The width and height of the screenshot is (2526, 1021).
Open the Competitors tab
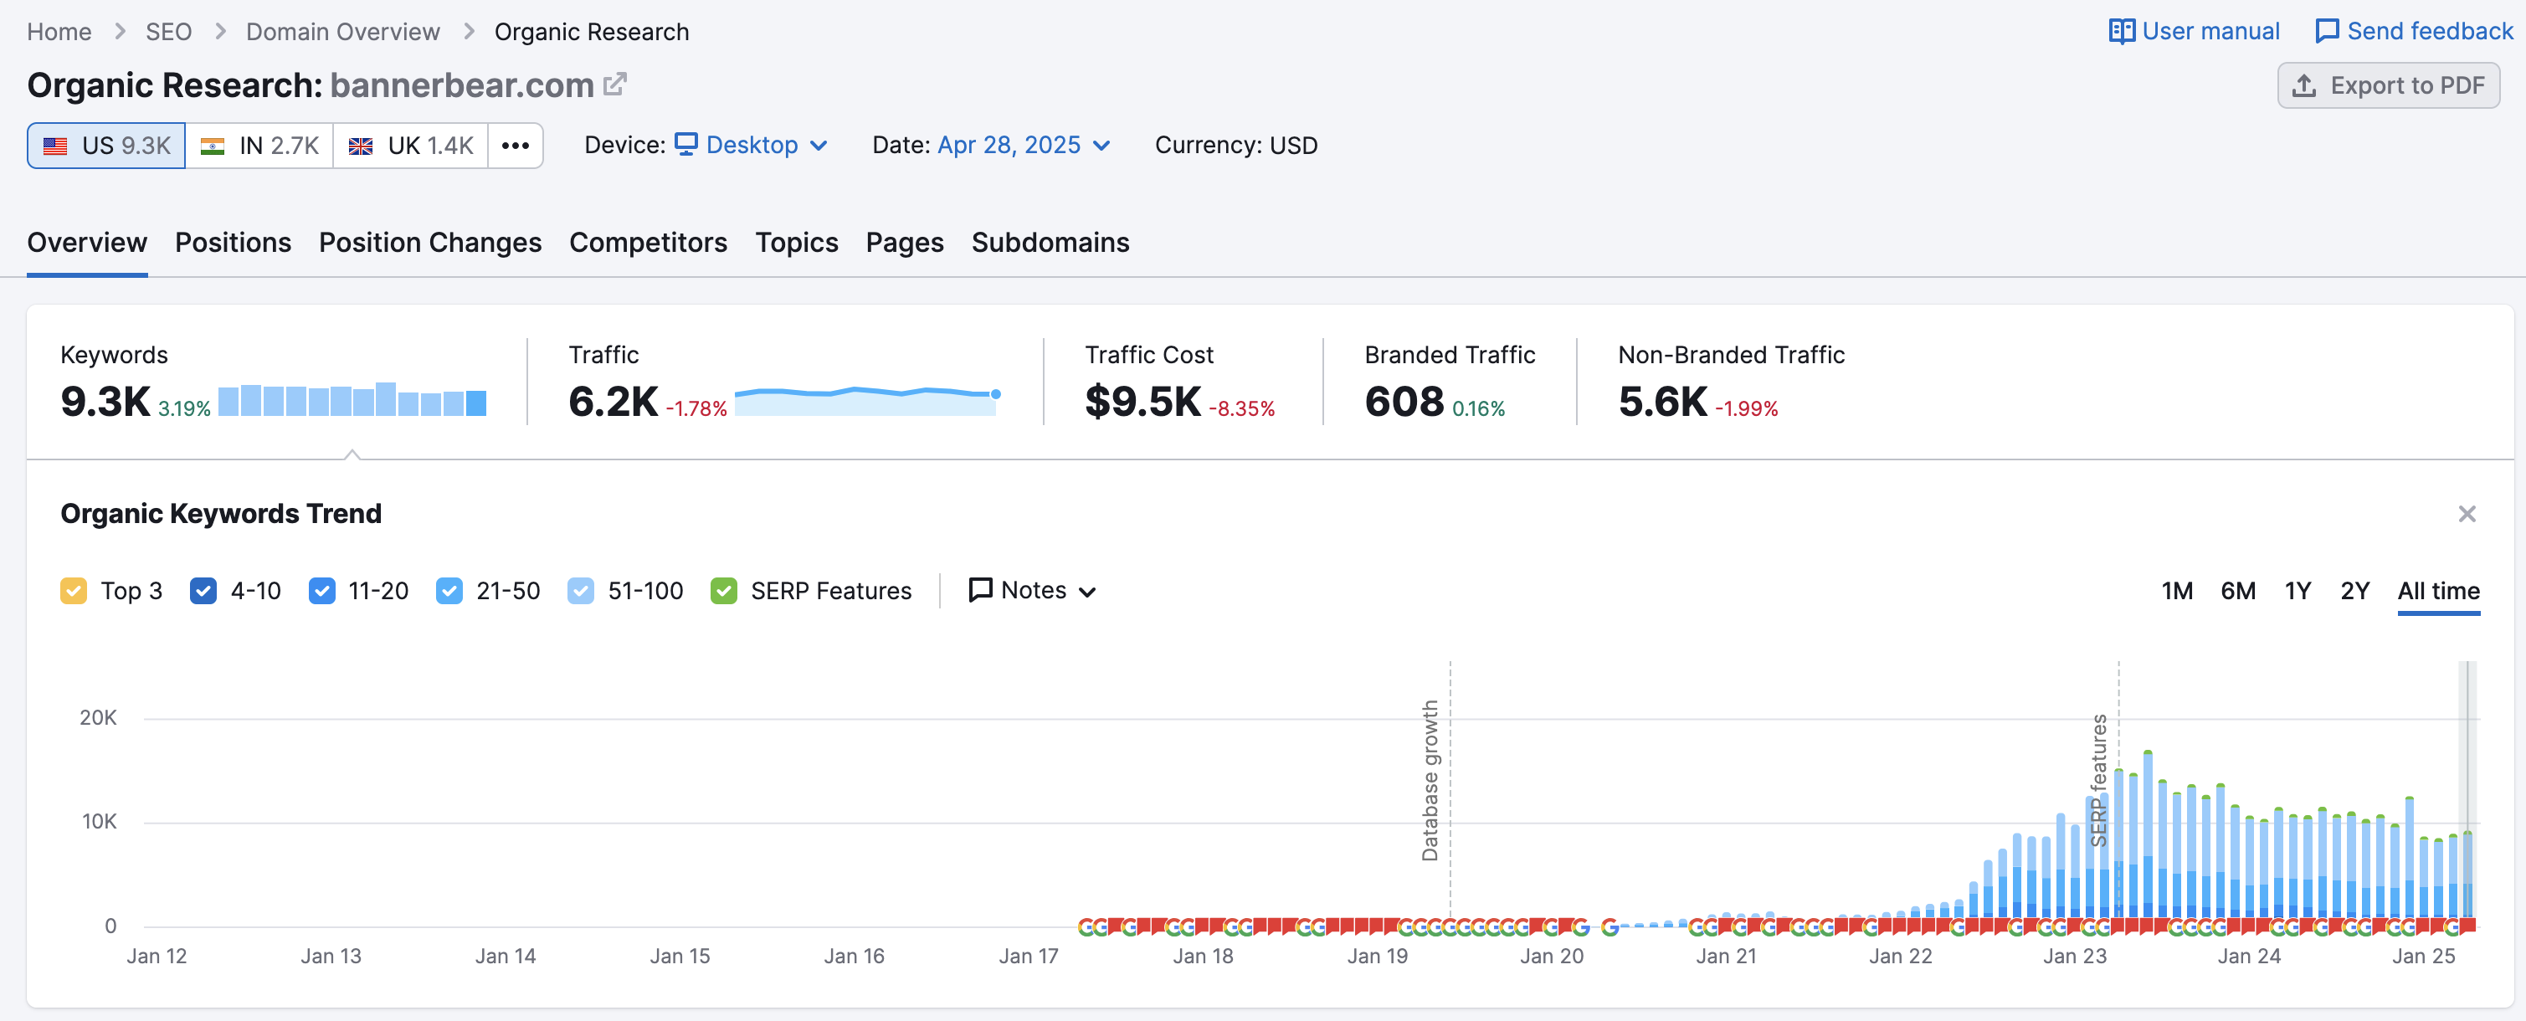click(648, 242)
